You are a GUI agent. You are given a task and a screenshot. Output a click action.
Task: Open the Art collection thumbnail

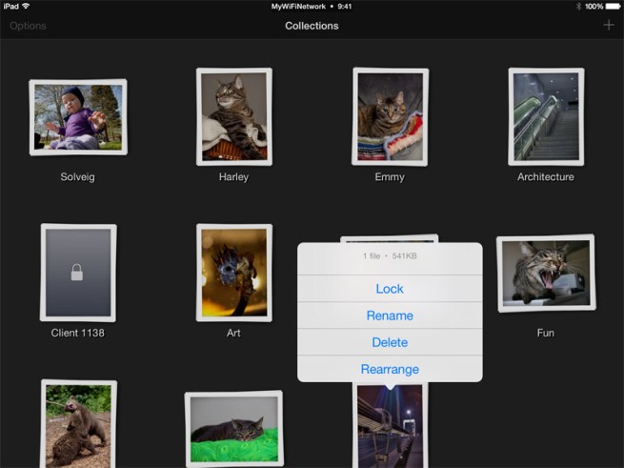point(233,273)
